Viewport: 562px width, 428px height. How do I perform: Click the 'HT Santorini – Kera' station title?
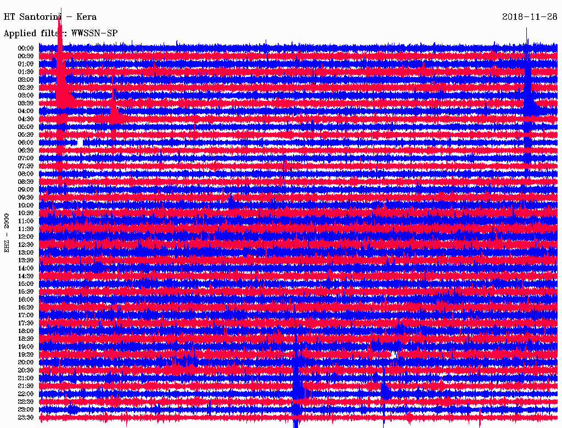coord(50,17)
